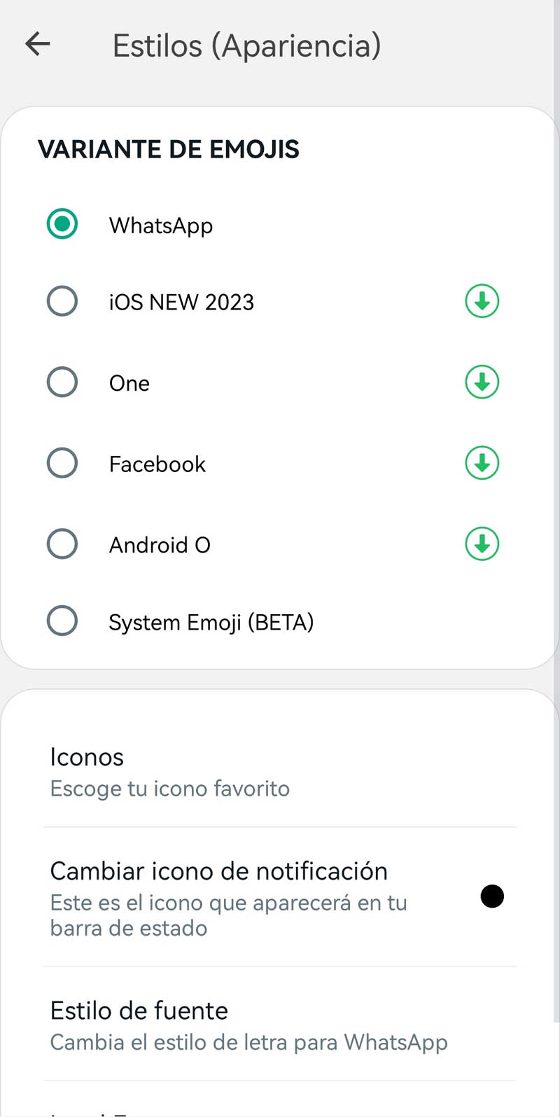Download the iOS NEW 2023 emoji pack
The width and height of the screenshot is (560, 1117).
click(x=482, y=302)
